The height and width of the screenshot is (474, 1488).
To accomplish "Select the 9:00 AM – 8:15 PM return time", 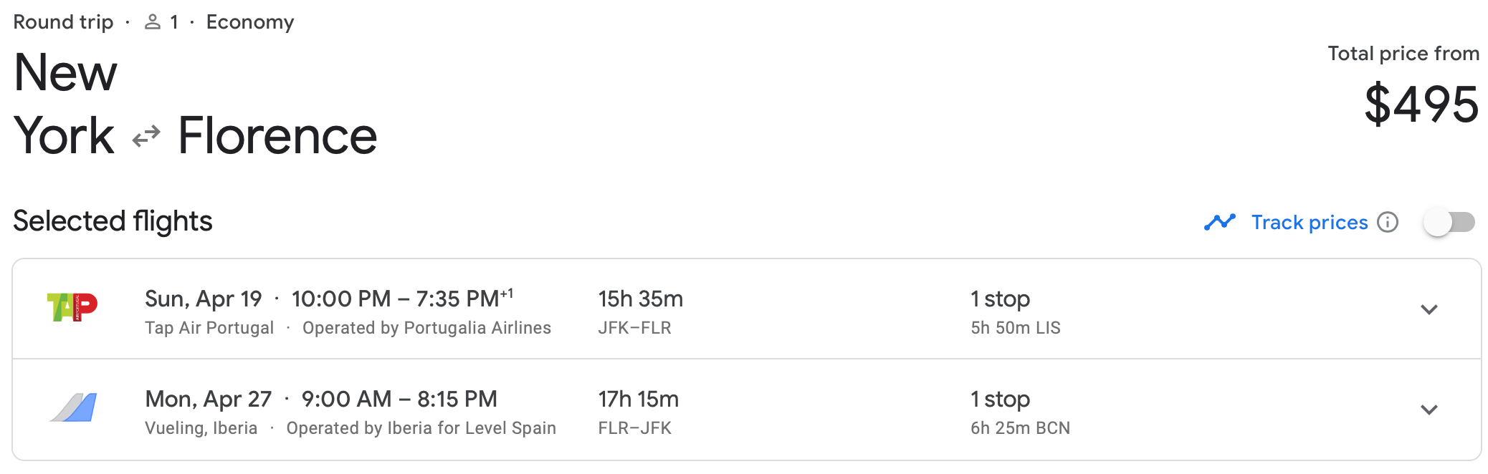I will tap(399, 399).
